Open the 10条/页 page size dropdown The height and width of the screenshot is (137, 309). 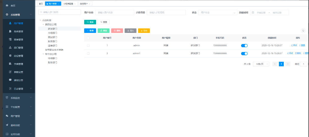coord(261,64)
